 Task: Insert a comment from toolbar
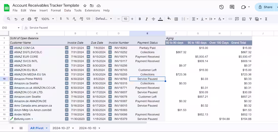coord(237,19)
